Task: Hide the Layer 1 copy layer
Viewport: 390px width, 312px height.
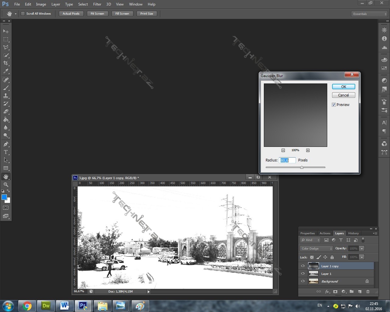Action: coord(303,266)
